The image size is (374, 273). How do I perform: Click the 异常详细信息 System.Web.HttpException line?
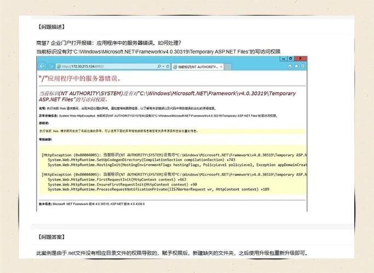(158, 116)
